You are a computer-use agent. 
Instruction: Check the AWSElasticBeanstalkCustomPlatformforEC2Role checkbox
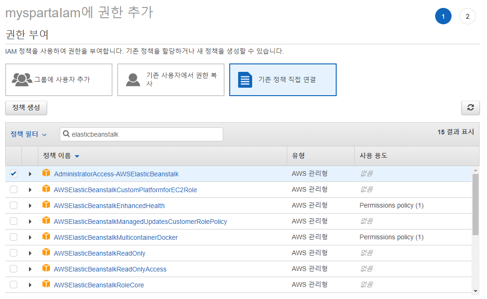[14, 189]
